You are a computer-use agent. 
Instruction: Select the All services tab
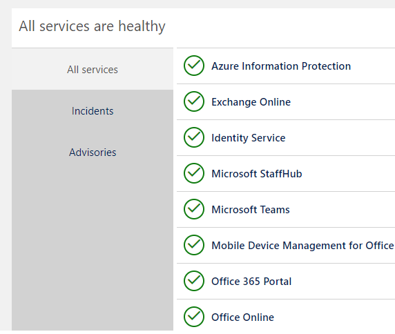coord(93,70)
